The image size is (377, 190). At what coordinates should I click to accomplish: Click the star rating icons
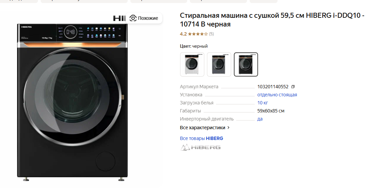click(198, 34)
